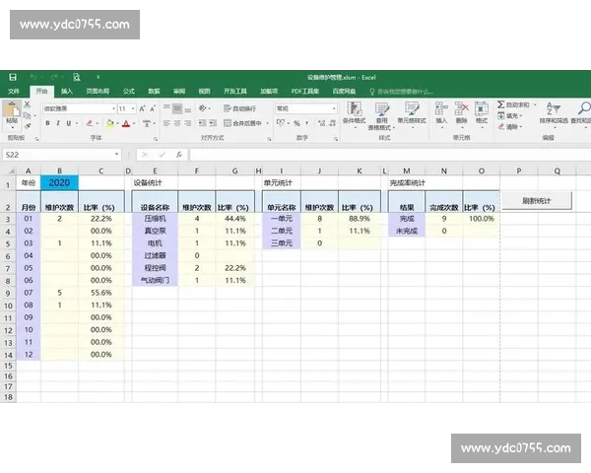Select the Format Painter brush
This screenshot has height=473, width=591.
point(28,126)
